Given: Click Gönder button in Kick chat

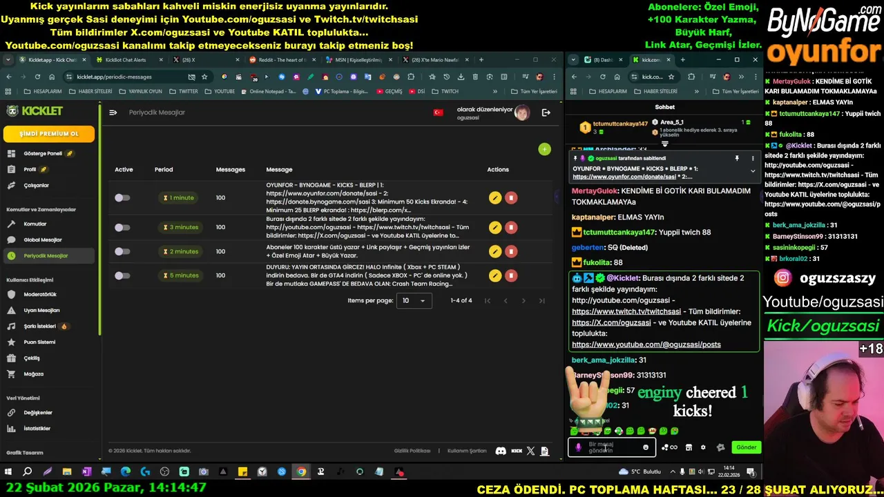Looking at the screenshot, I should point(747,447).
